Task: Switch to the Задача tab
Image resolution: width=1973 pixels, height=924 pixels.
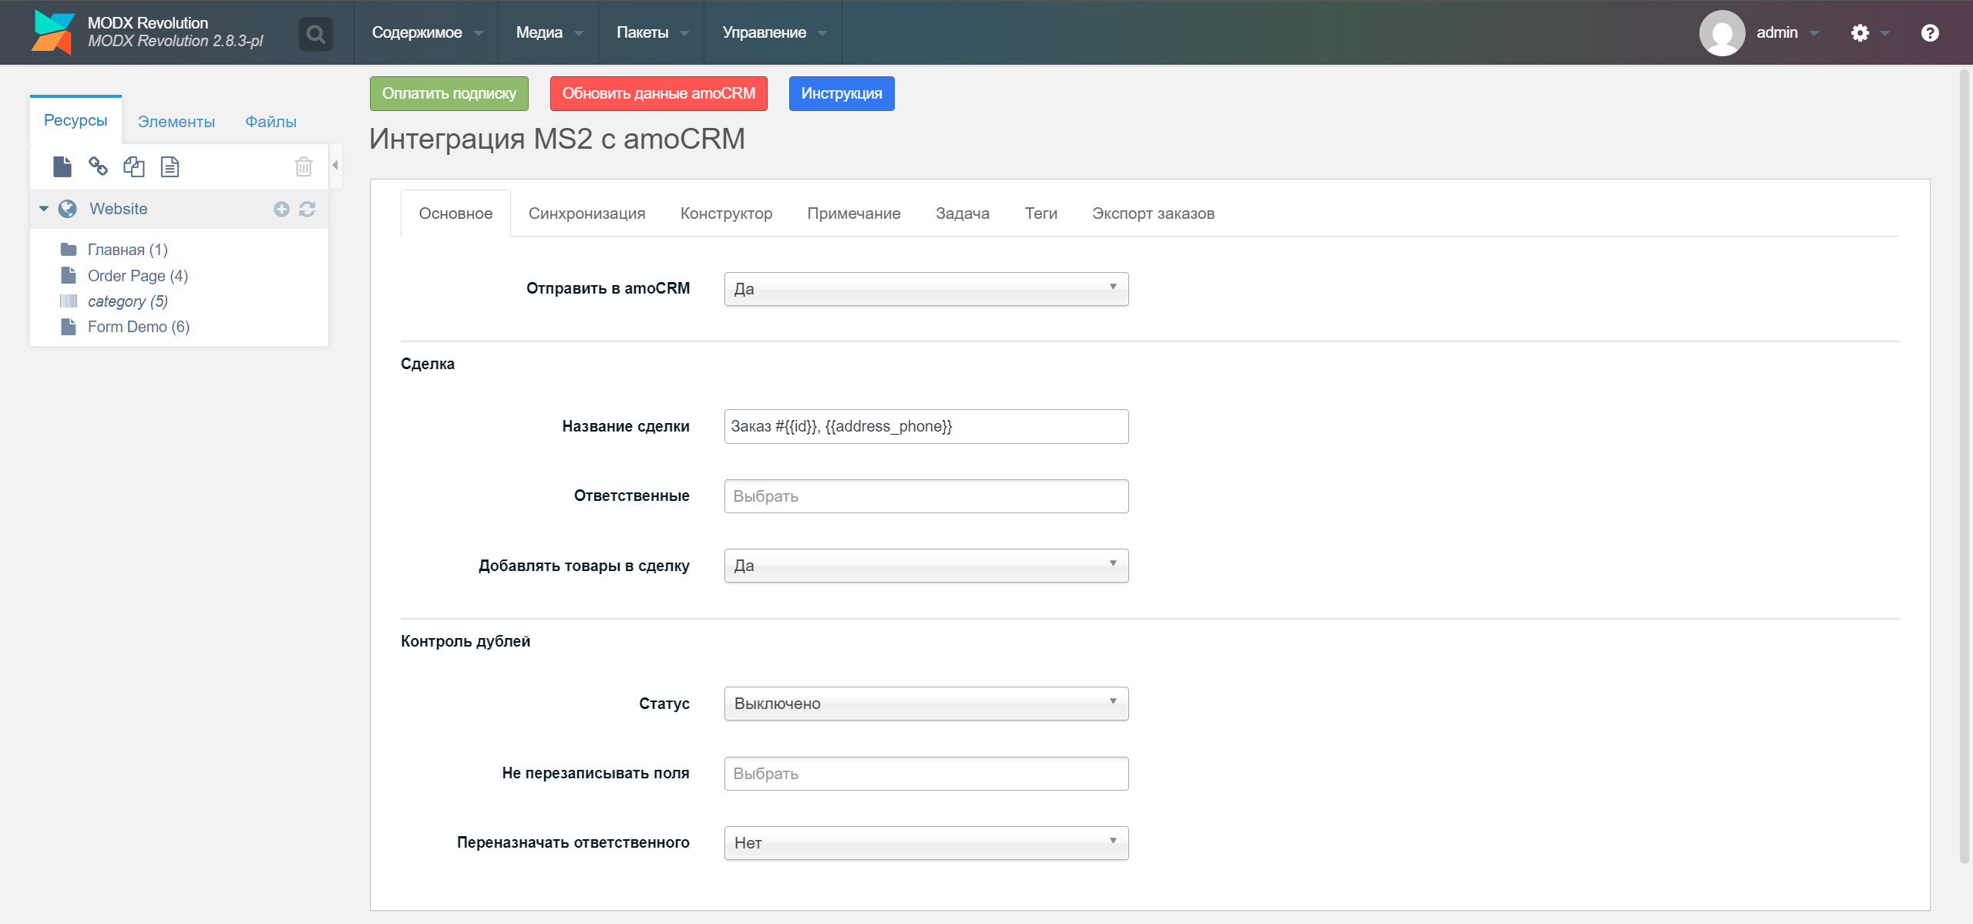Action: point(963,213)
